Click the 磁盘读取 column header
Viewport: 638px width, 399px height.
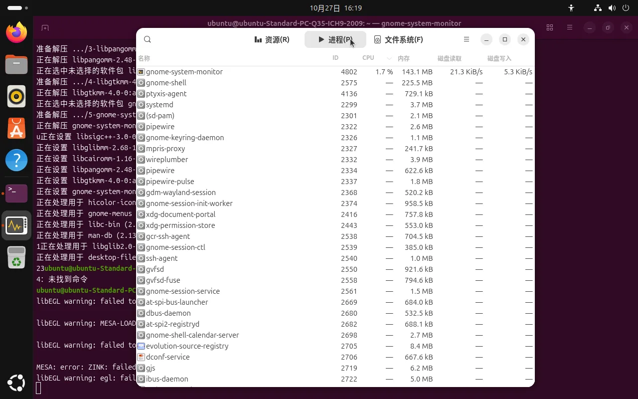click(x=460, y=58)
